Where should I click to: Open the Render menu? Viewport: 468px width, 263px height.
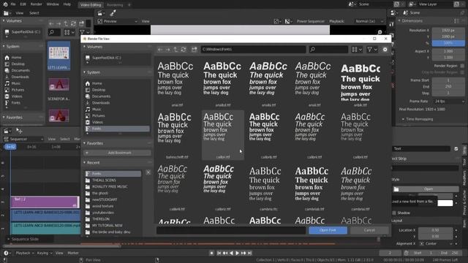pyautogui.click(x=36, y=4)
